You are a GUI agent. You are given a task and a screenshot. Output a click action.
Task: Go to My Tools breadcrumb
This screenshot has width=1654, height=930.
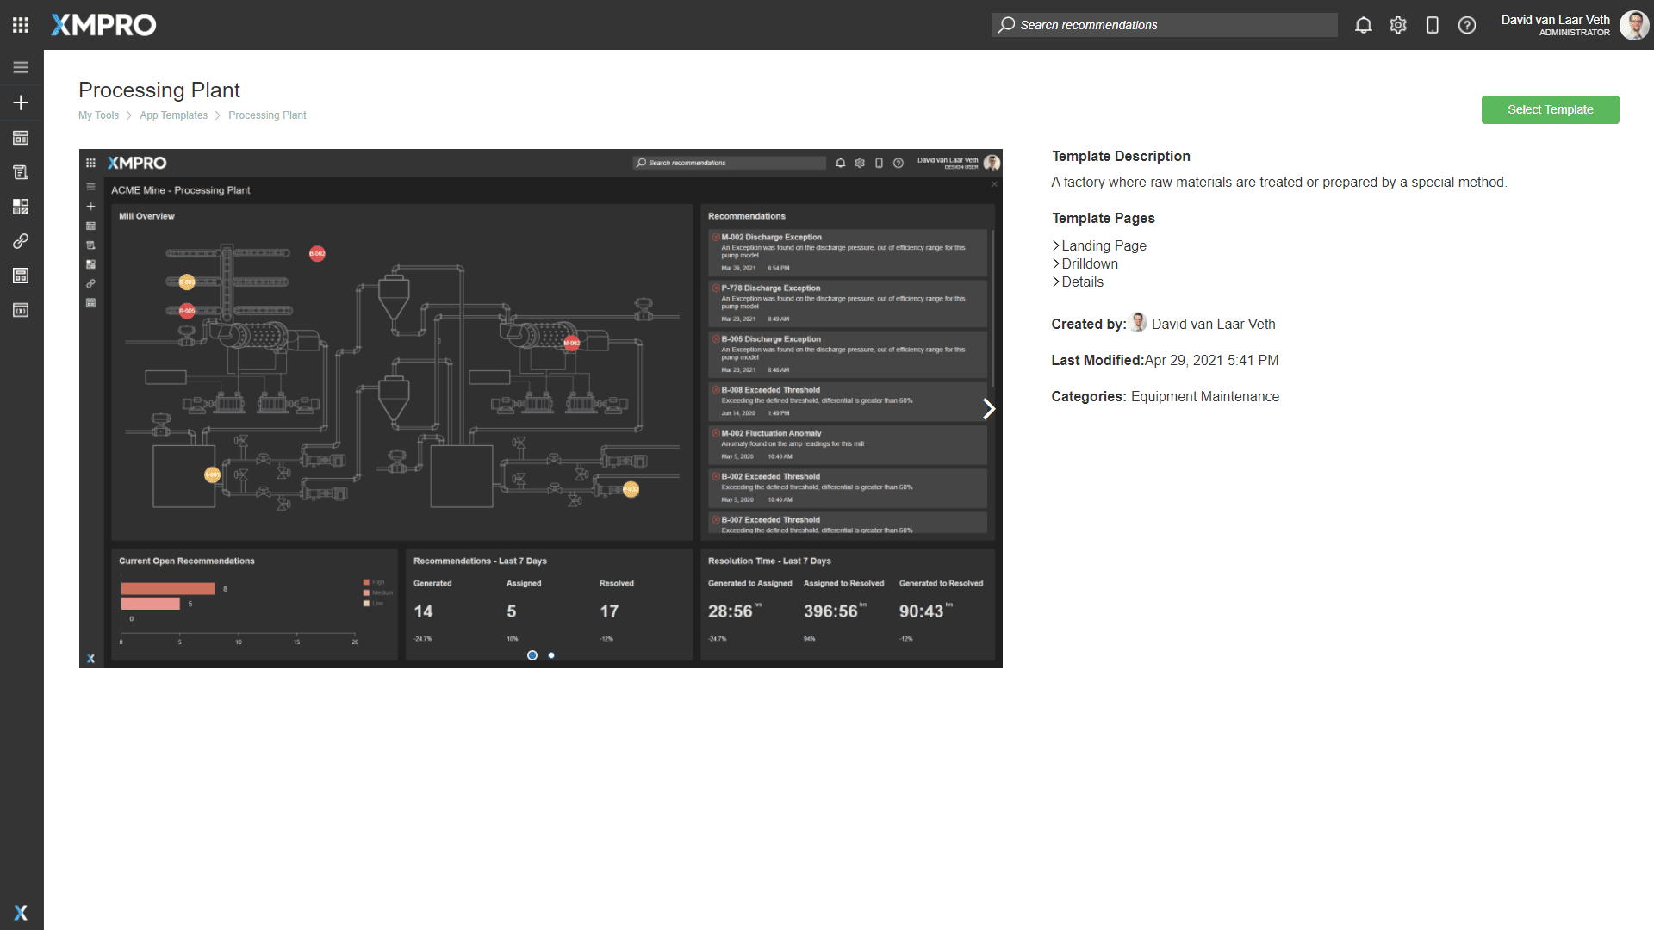[98, 115]
